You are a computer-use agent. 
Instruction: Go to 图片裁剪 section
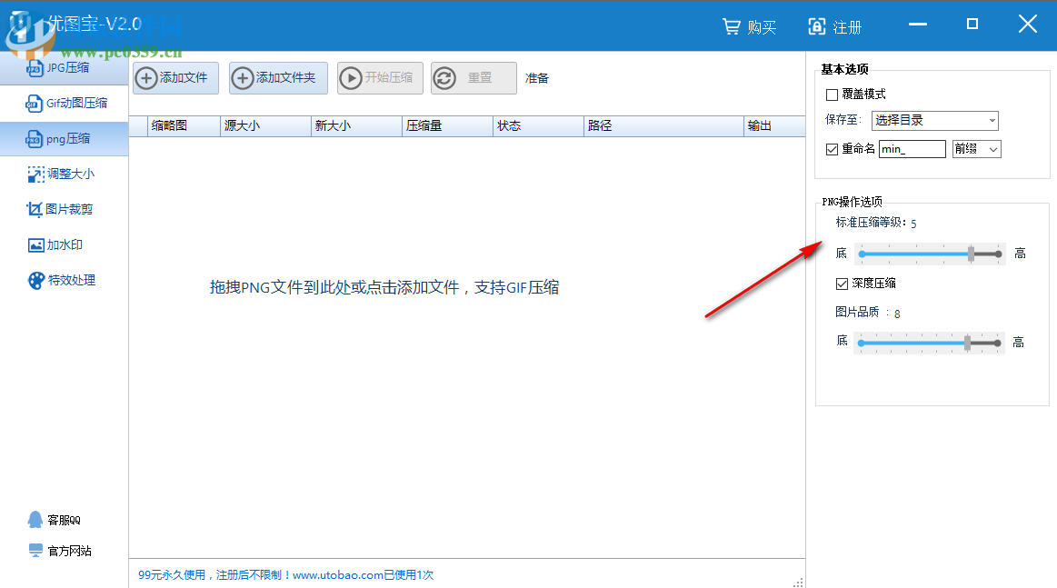[x=64, y=209]
